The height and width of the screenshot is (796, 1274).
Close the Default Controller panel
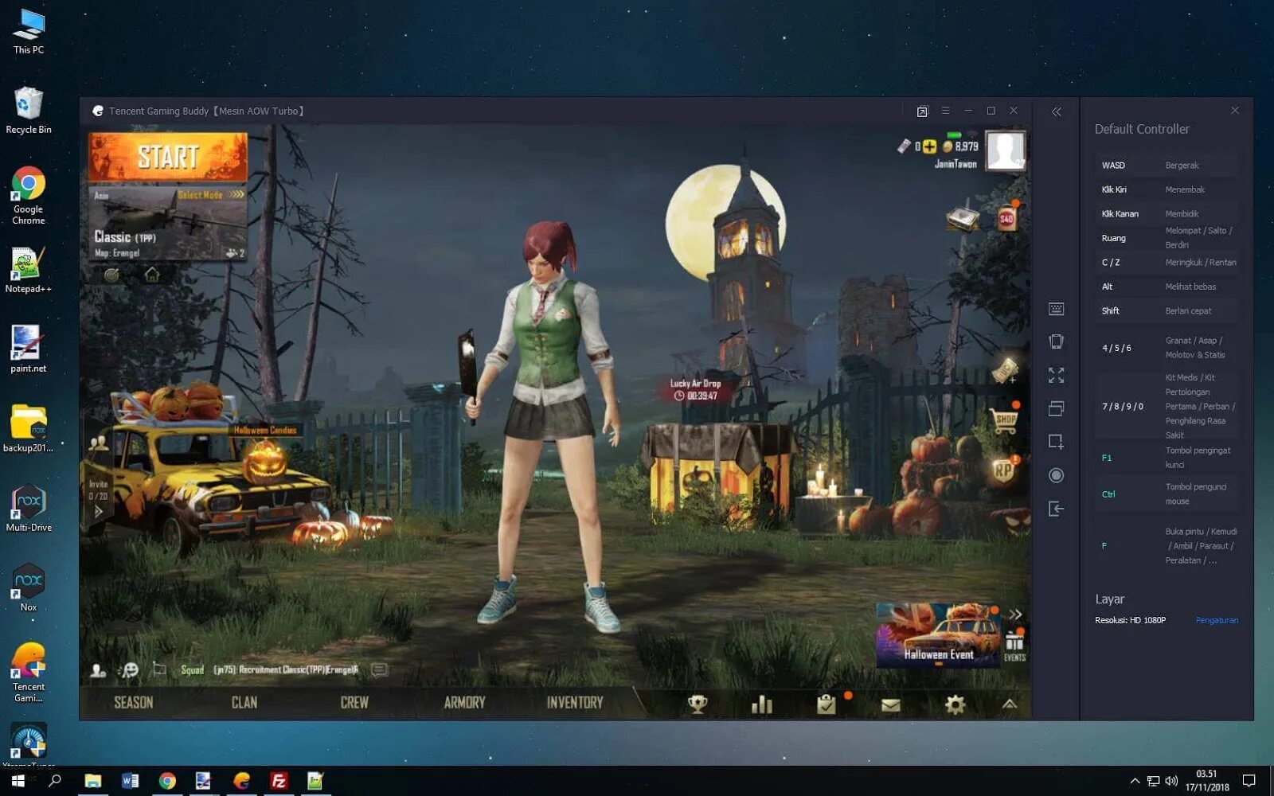pos(1235,111)
